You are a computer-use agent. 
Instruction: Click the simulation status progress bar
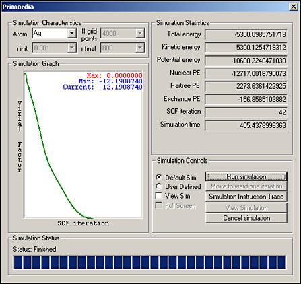tap(149, 262)
